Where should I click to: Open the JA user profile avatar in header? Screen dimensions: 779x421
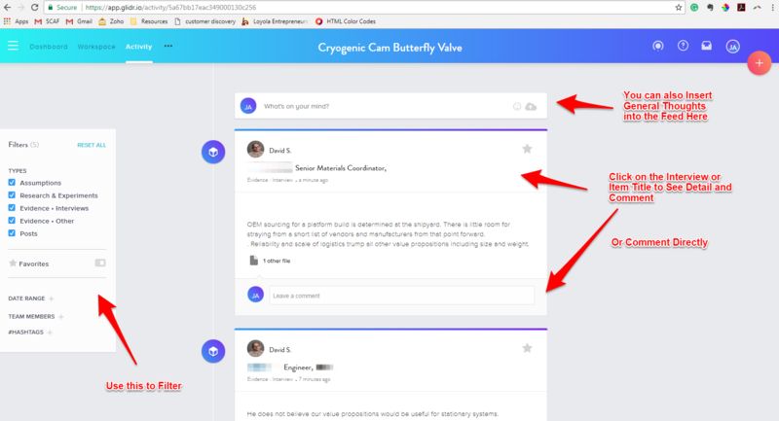(x=733, y=47)
